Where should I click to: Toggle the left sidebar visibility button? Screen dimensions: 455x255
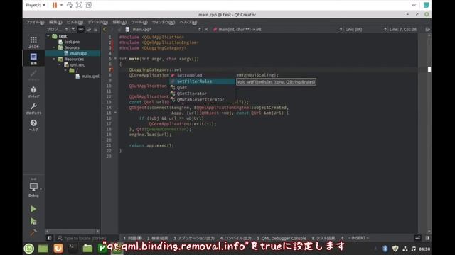(49, 238)
